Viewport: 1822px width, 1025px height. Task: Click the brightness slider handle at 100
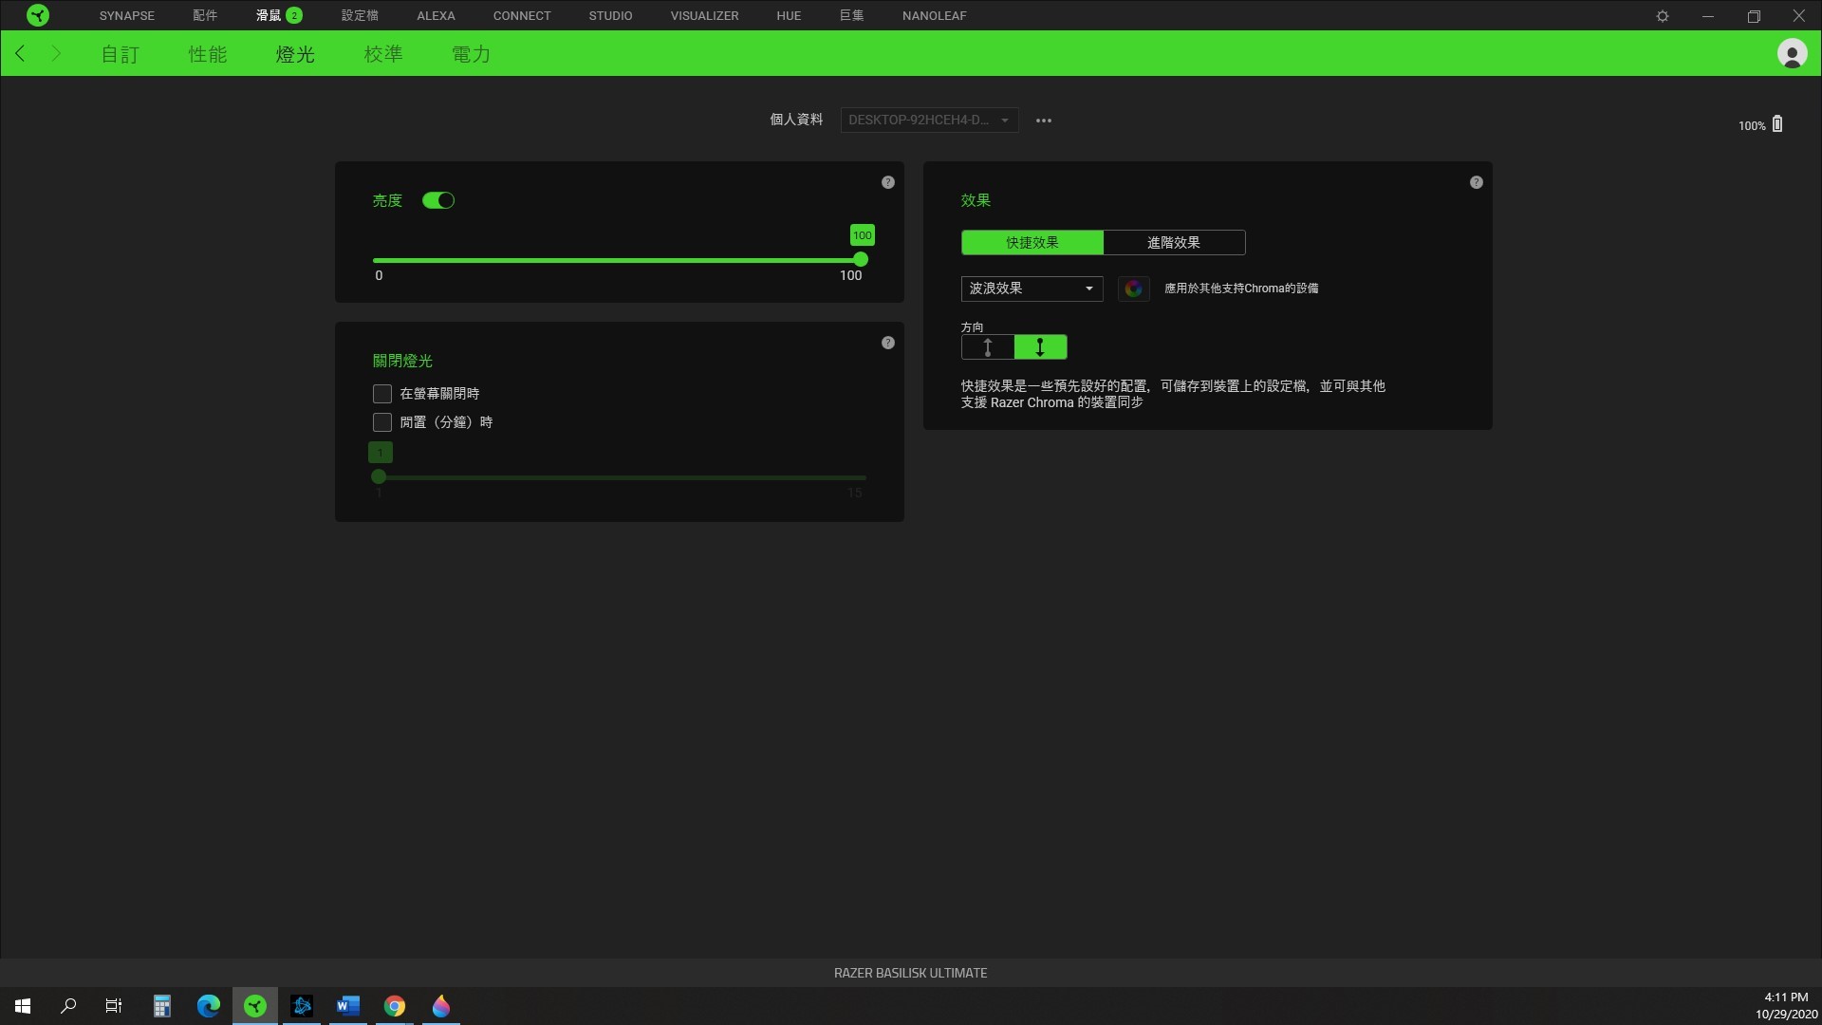861,259
